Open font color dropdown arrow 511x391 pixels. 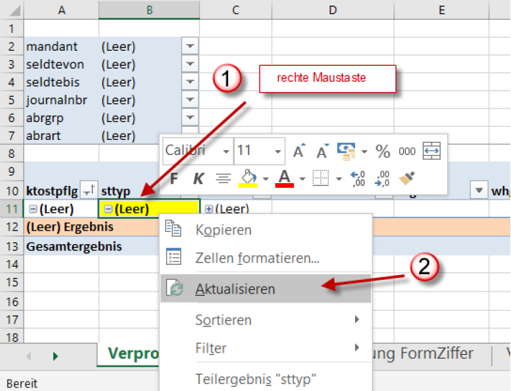coord(302,179)
